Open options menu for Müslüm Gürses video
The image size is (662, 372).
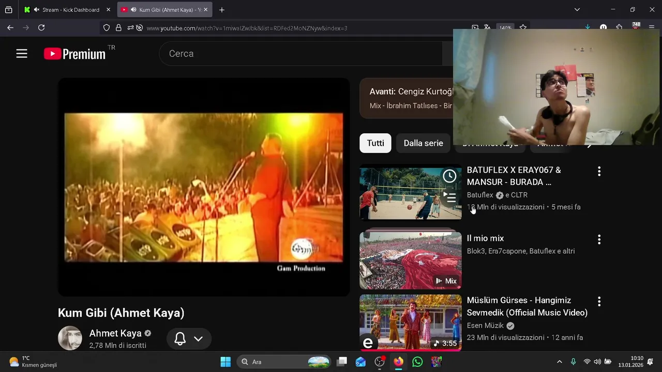coord(599,302)
